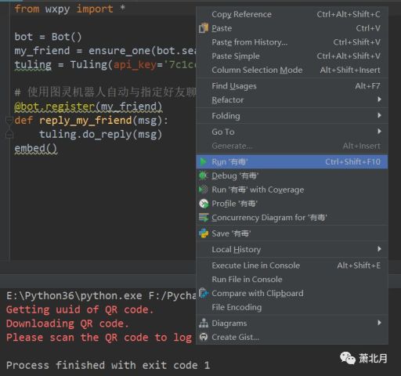Click the my_friend assignment line
This screenshot has height=376, width=401.
pos(105,51)
